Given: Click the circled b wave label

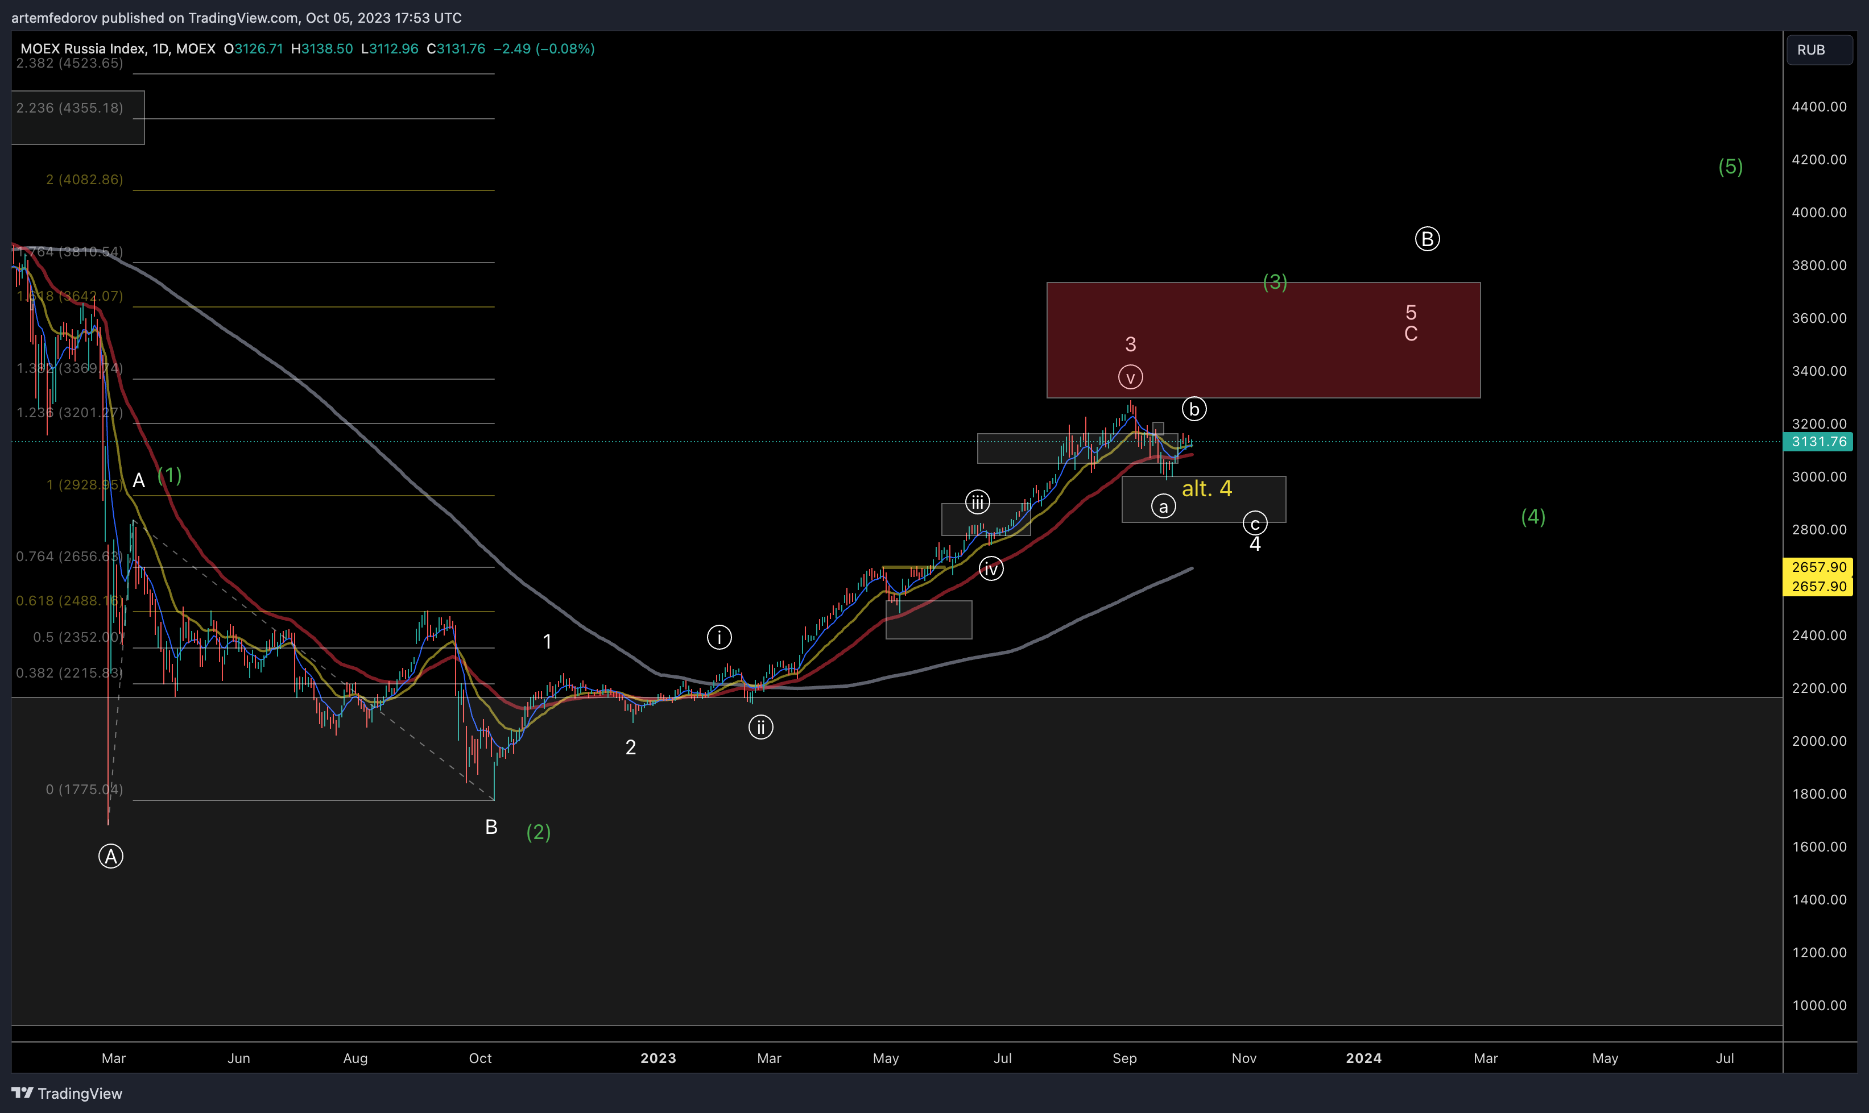Looking at the screenshot, I should pos(1194,409).
